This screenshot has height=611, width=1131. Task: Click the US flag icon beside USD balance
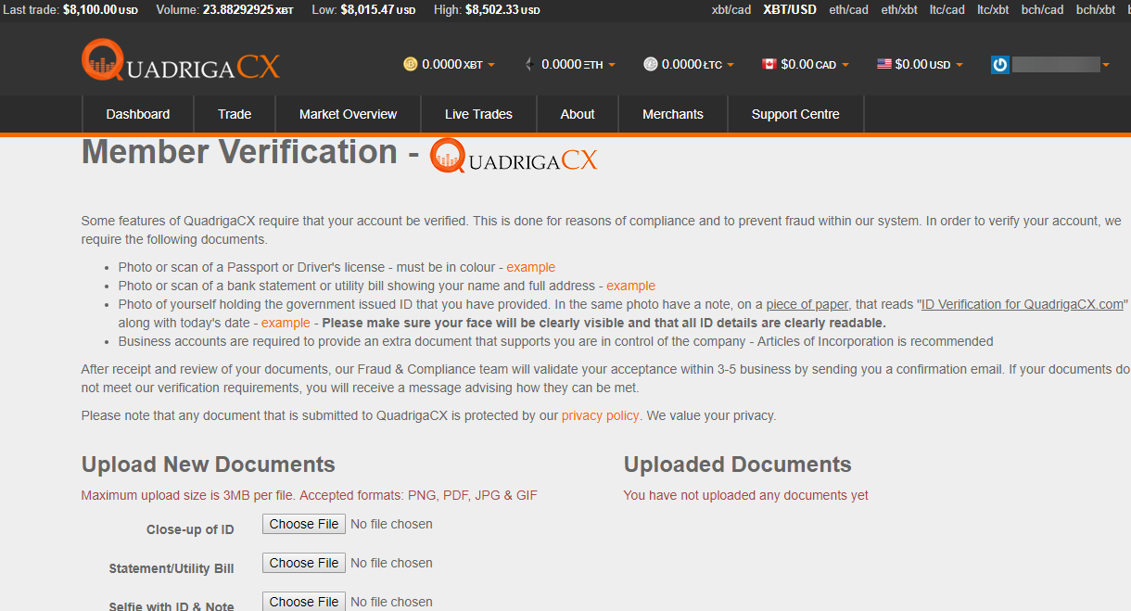pos(884,64)
